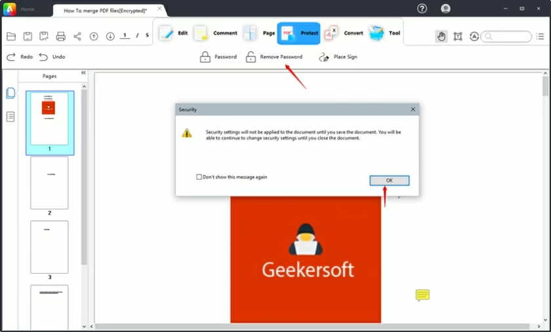Show the page thumbnails sidebar icon
This screenshot has height=332, width=551.
pyautogui.click(x=10, y=93)
